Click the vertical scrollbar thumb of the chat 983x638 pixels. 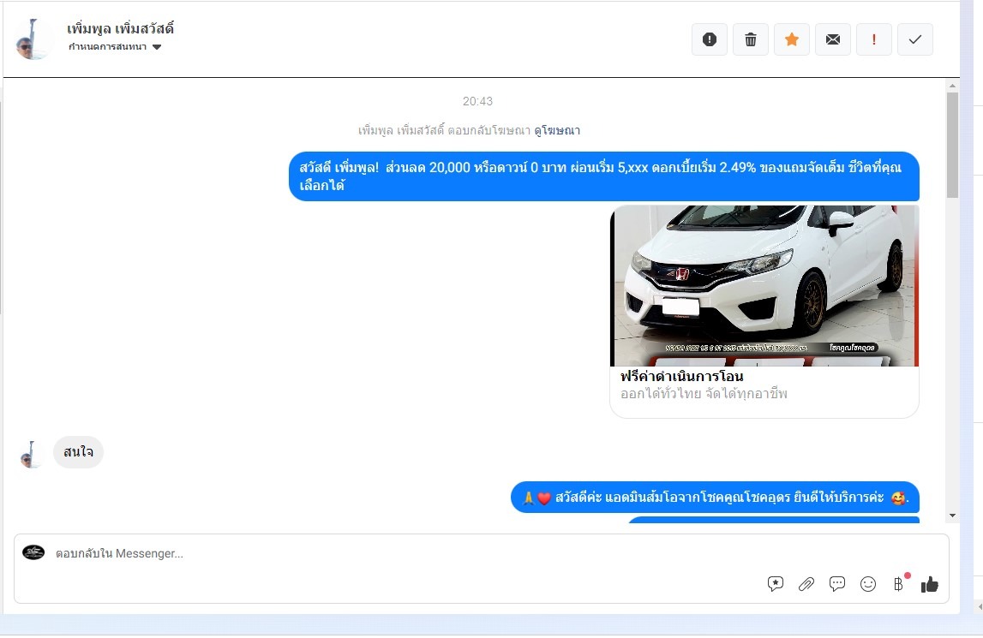click(952, 145)
